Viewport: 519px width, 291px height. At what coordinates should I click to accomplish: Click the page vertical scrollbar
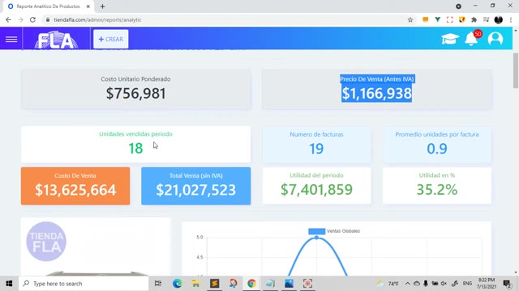coord(516,70)
